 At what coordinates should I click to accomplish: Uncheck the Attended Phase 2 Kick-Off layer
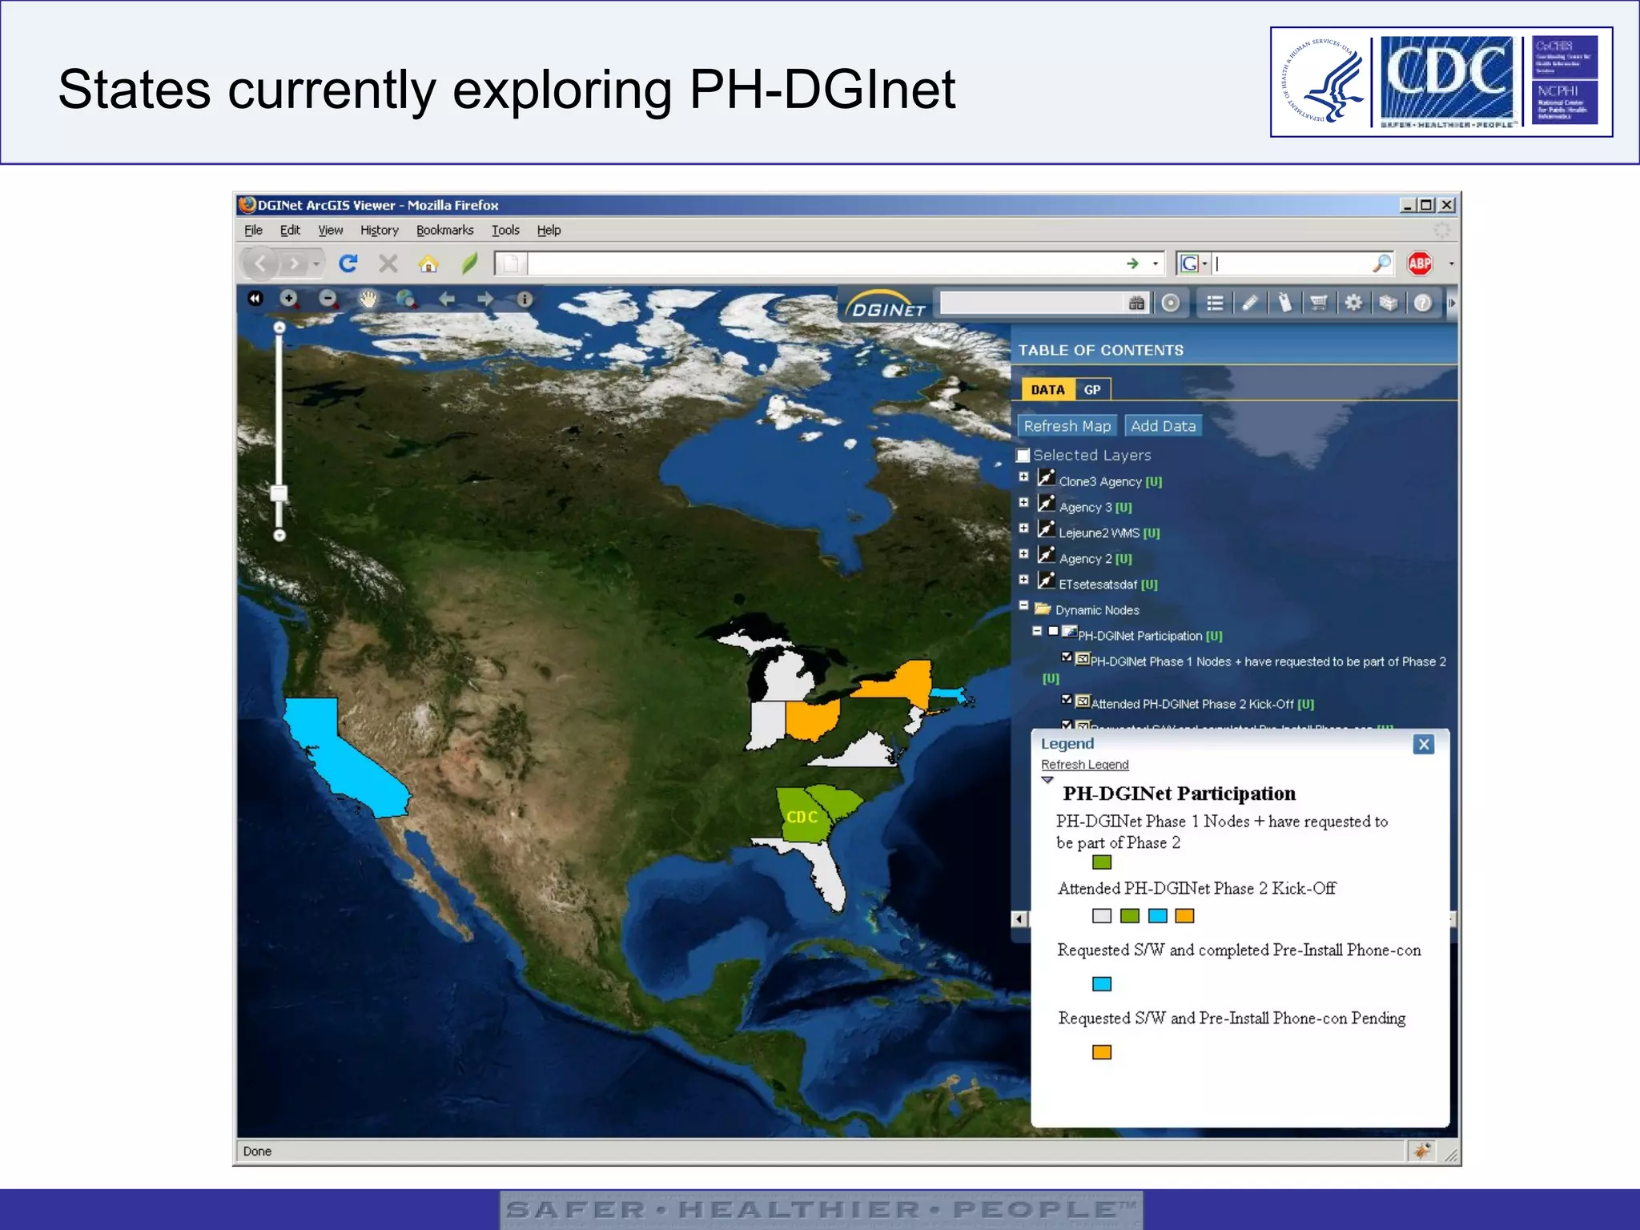tap(1067, 699)
